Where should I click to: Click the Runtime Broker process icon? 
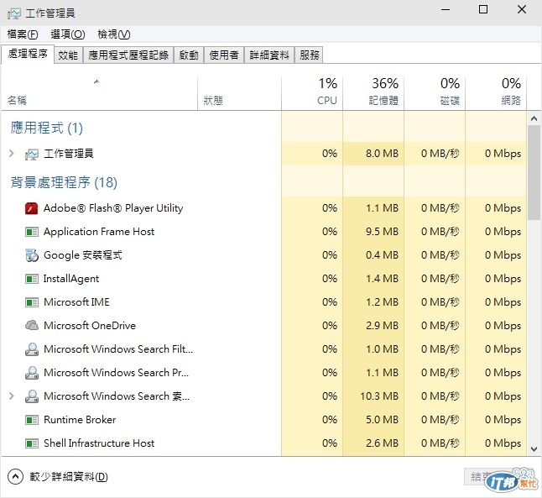[32, 420]
